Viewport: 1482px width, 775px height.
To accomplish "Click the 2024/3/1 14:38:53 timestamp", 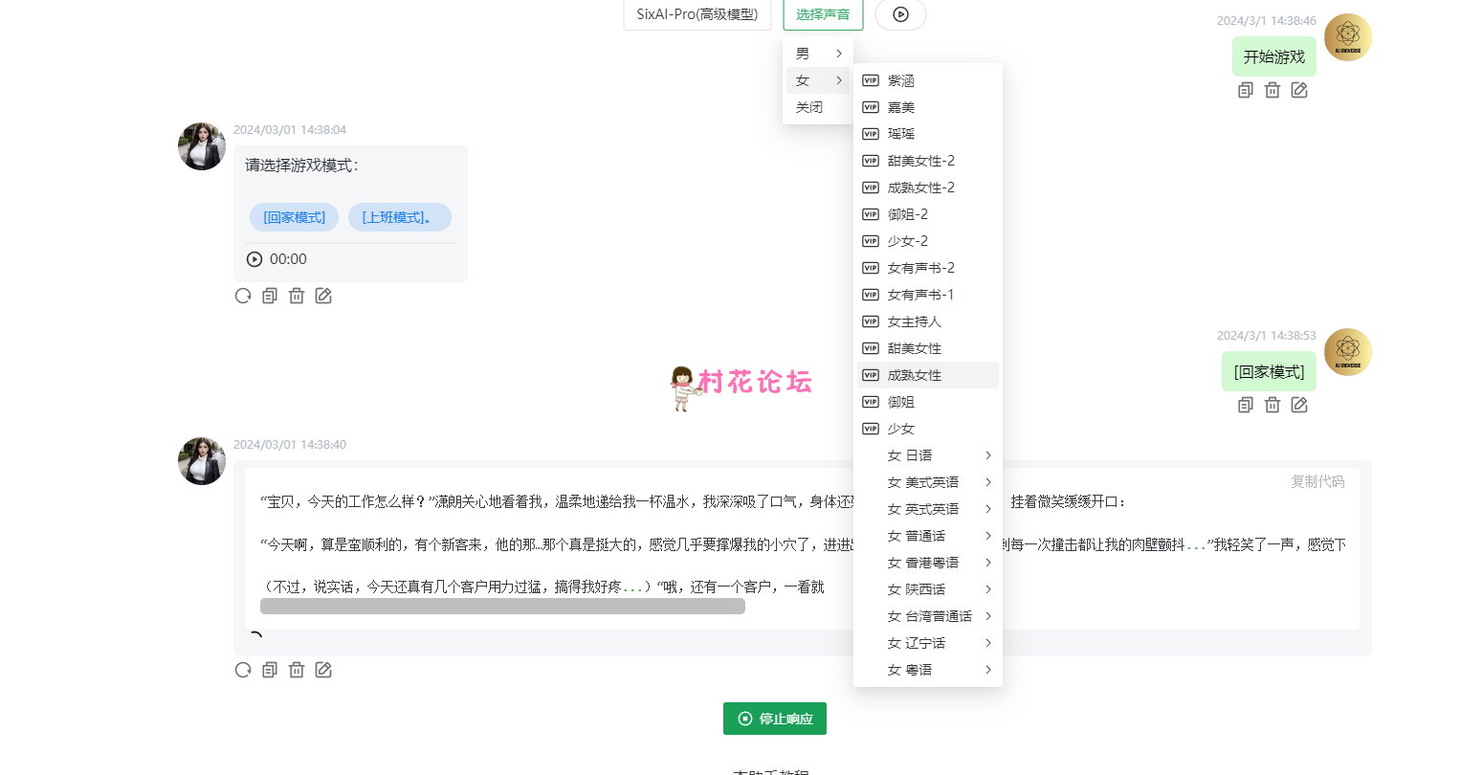I will tap(1267, 335).
